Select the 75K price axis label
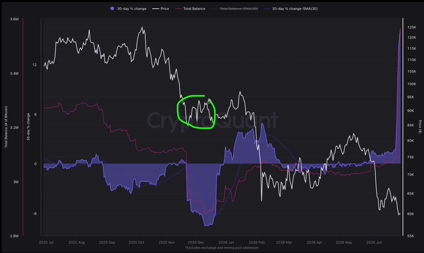This screenshot has width=424, height=253. tap(410, 158)
